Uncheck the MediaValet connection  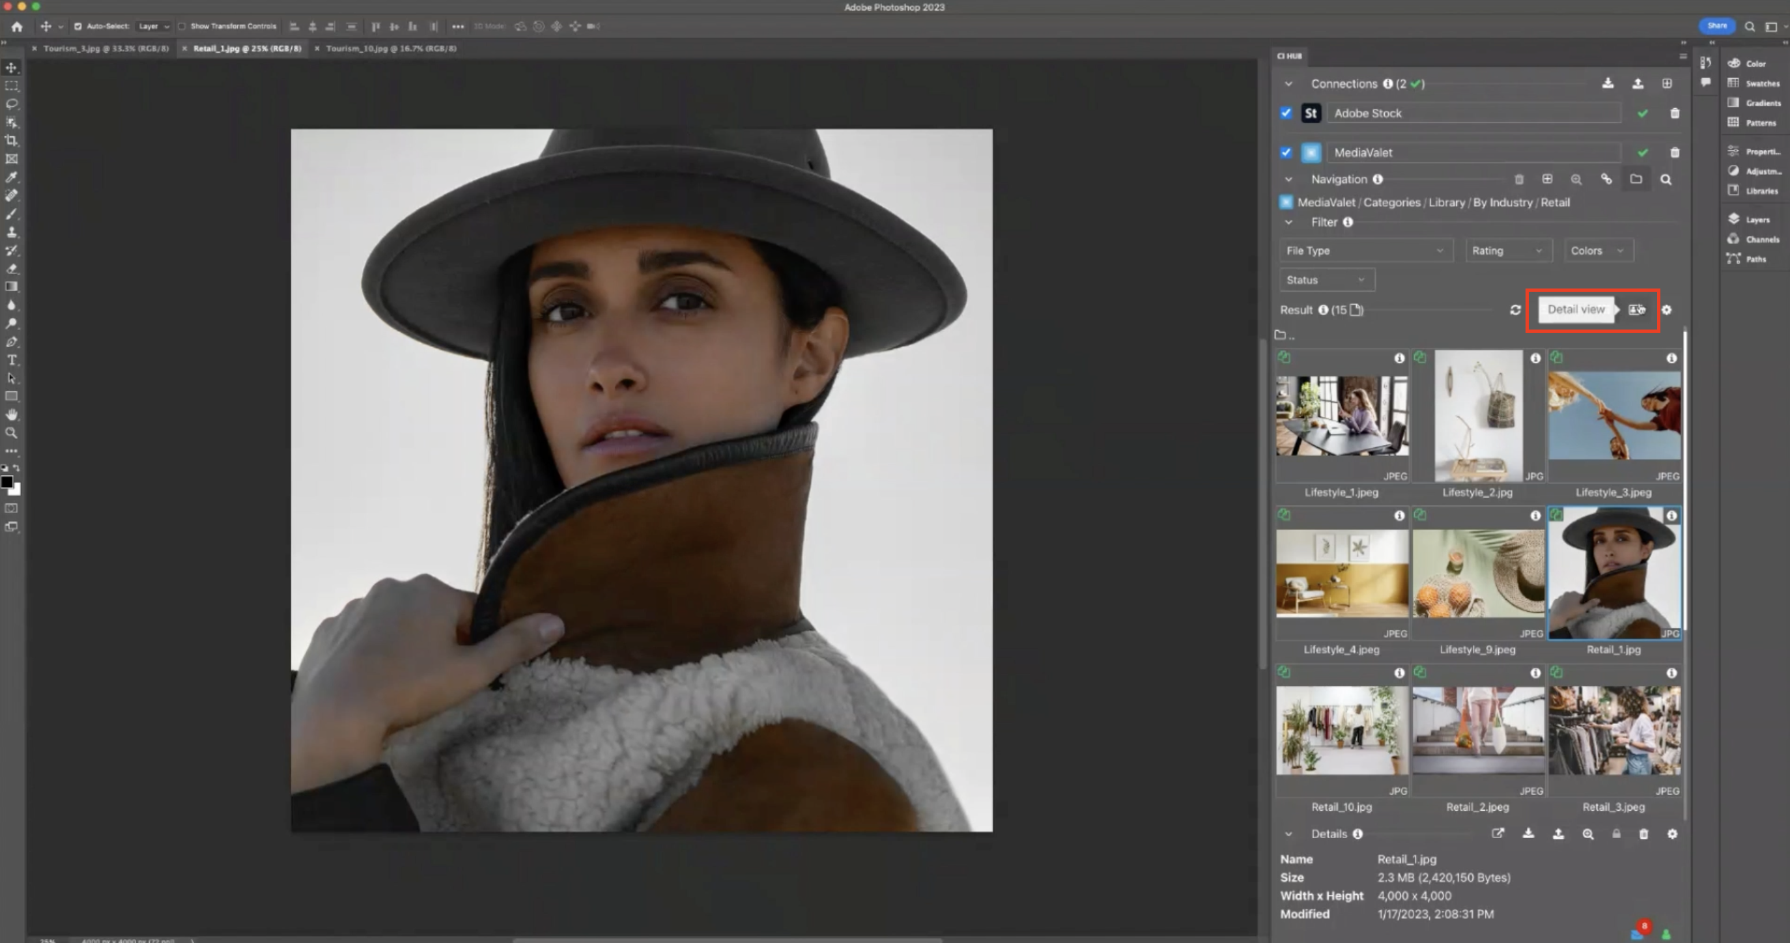[1286, 152]
